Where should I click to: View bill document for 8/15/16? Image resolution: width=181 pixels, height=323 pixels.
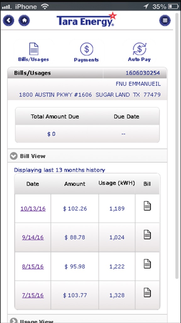pyautogui.click(x=147, y=264)
